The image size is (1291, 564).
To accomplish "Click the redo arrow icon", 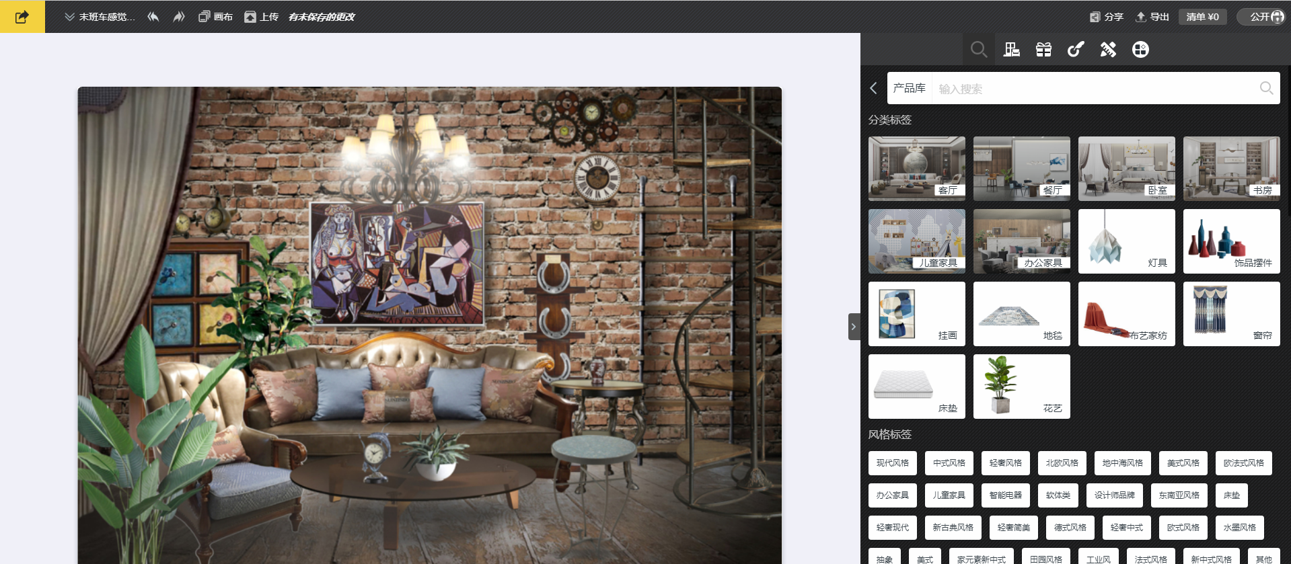I will click(178, 17).
